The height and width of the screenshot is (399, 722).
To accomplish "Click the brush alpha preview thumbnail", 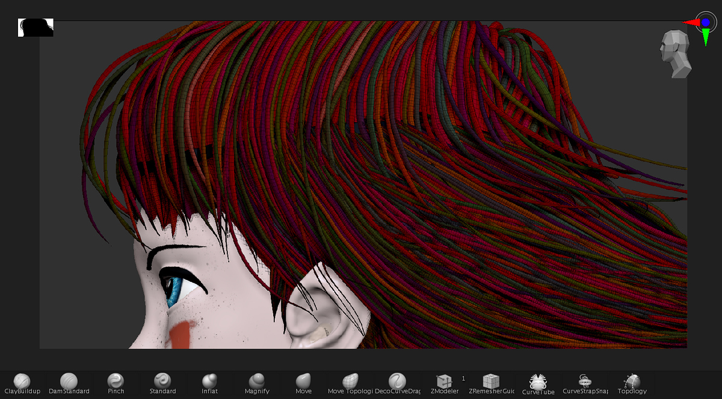I will (35, 26).
